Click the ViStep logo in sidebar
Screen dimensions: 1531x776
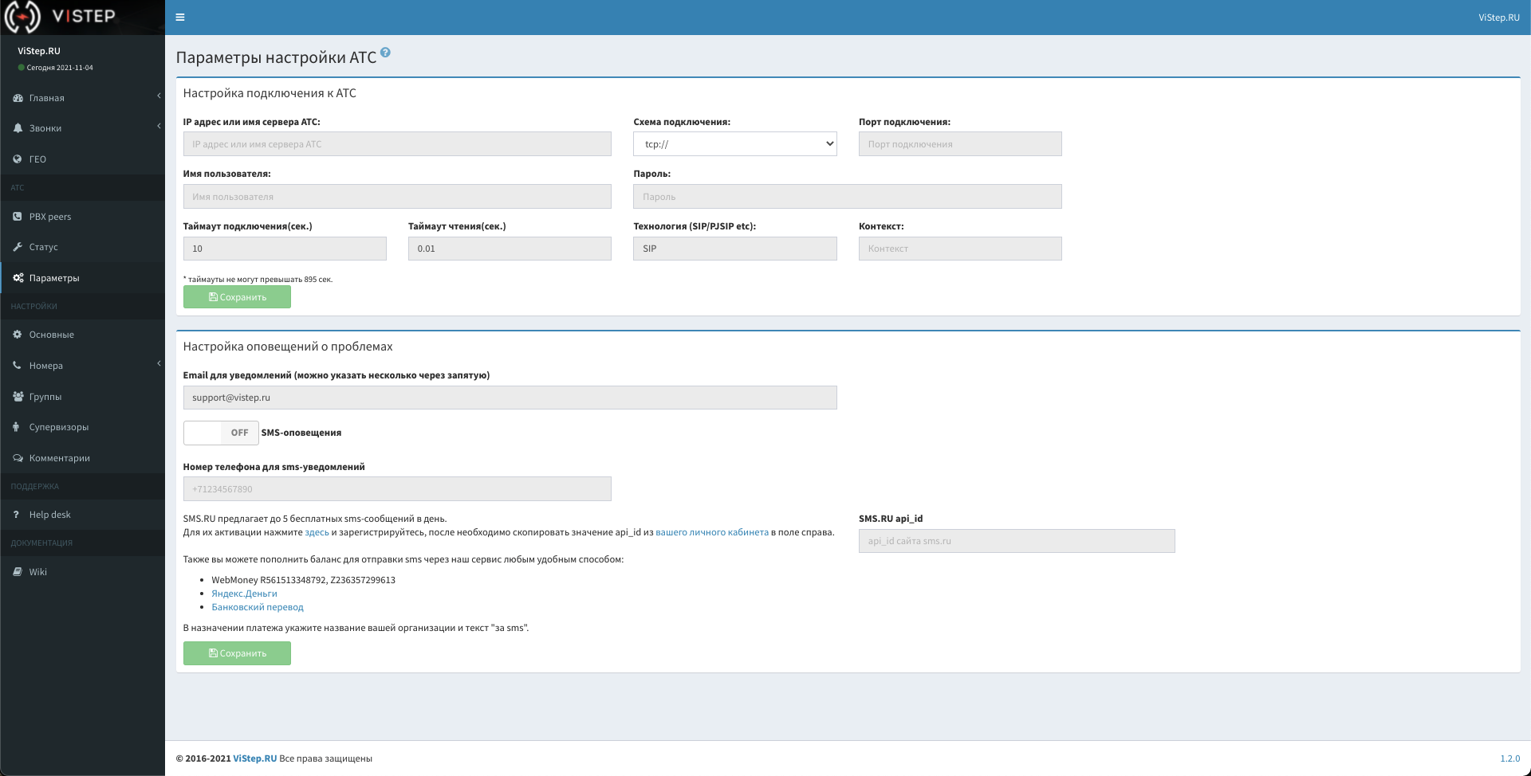(62, 17)
